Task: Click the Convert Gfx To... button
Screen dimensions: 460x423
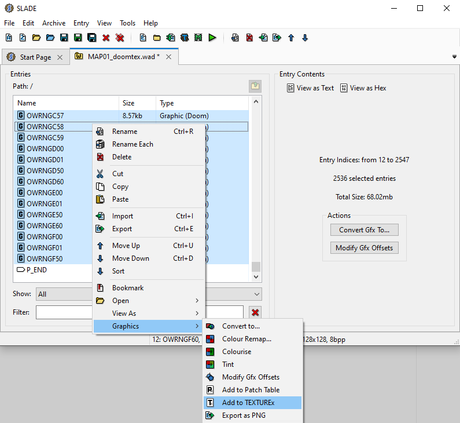Action: click(x=364, y=230)
